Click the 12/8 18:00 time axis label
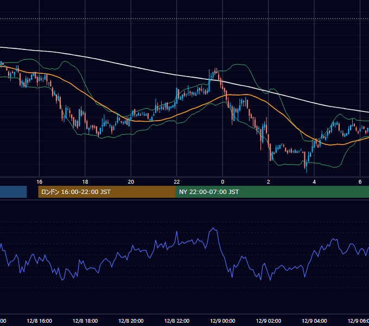This screenshot has height=326, width=369. [x=85, y=321]
